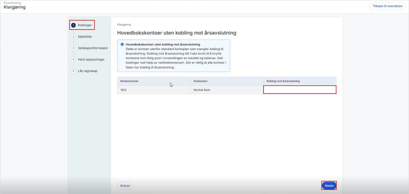Open Tilbake til oversikten

coord(387,6)
